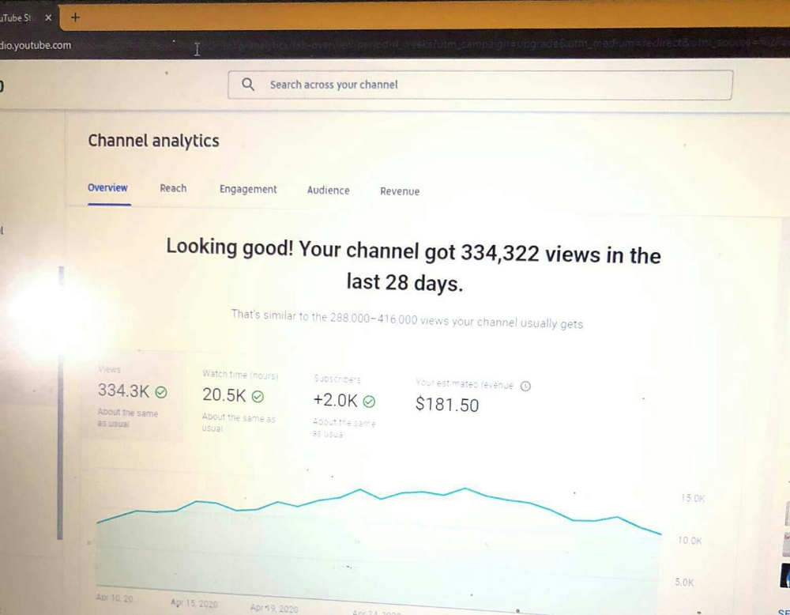Click the left sidebar scrollbar

[x=61, y=403]
